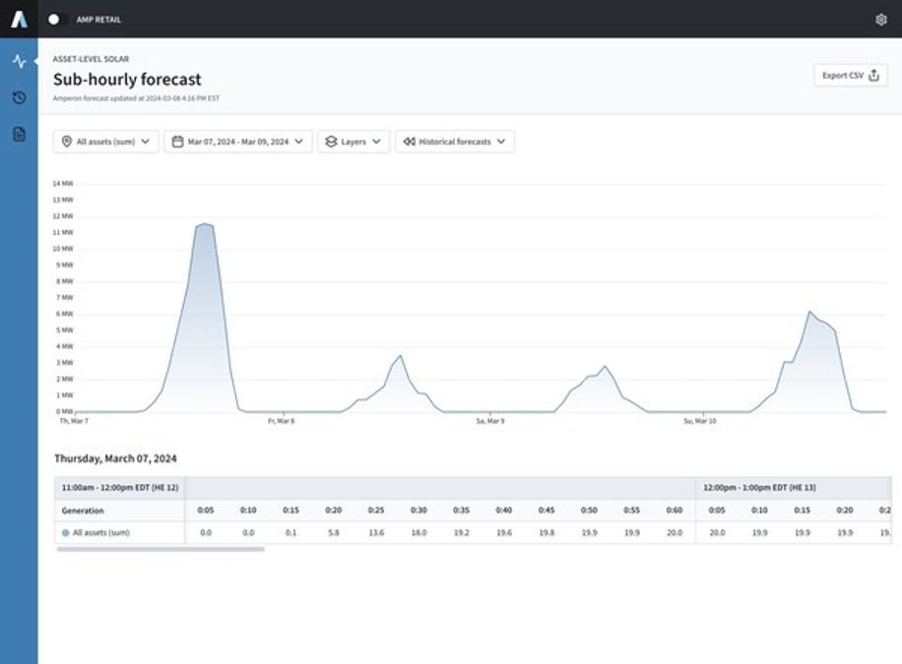Click the AMP RETAIL workspace name

click(x=98, y=18)
